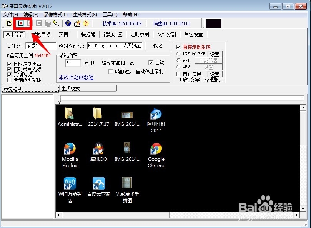Open the 生成模式(S) menu

coord(85,15)
